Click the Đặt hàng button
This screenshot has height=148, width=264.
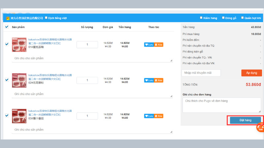[x=245, y=120]
